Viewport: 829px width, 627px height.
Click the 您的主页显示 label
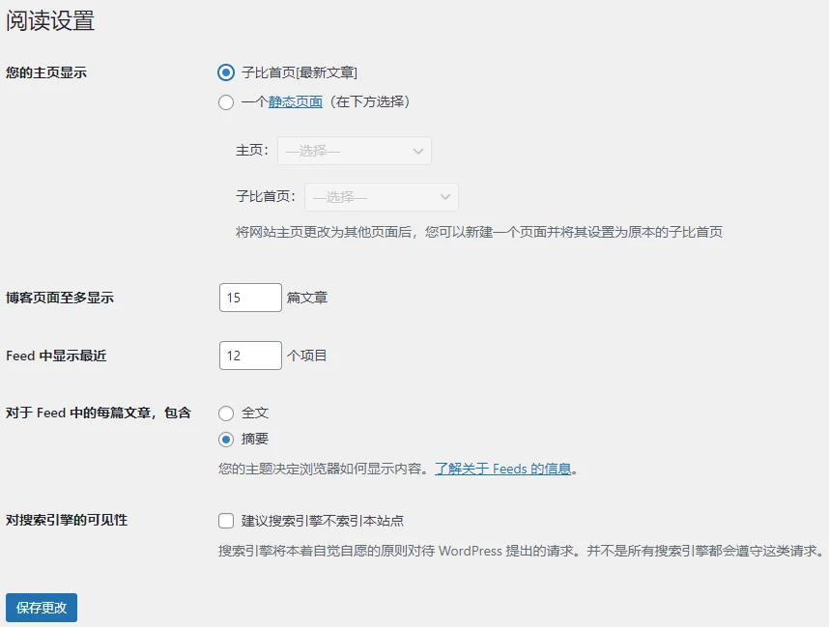pos(46,72)
